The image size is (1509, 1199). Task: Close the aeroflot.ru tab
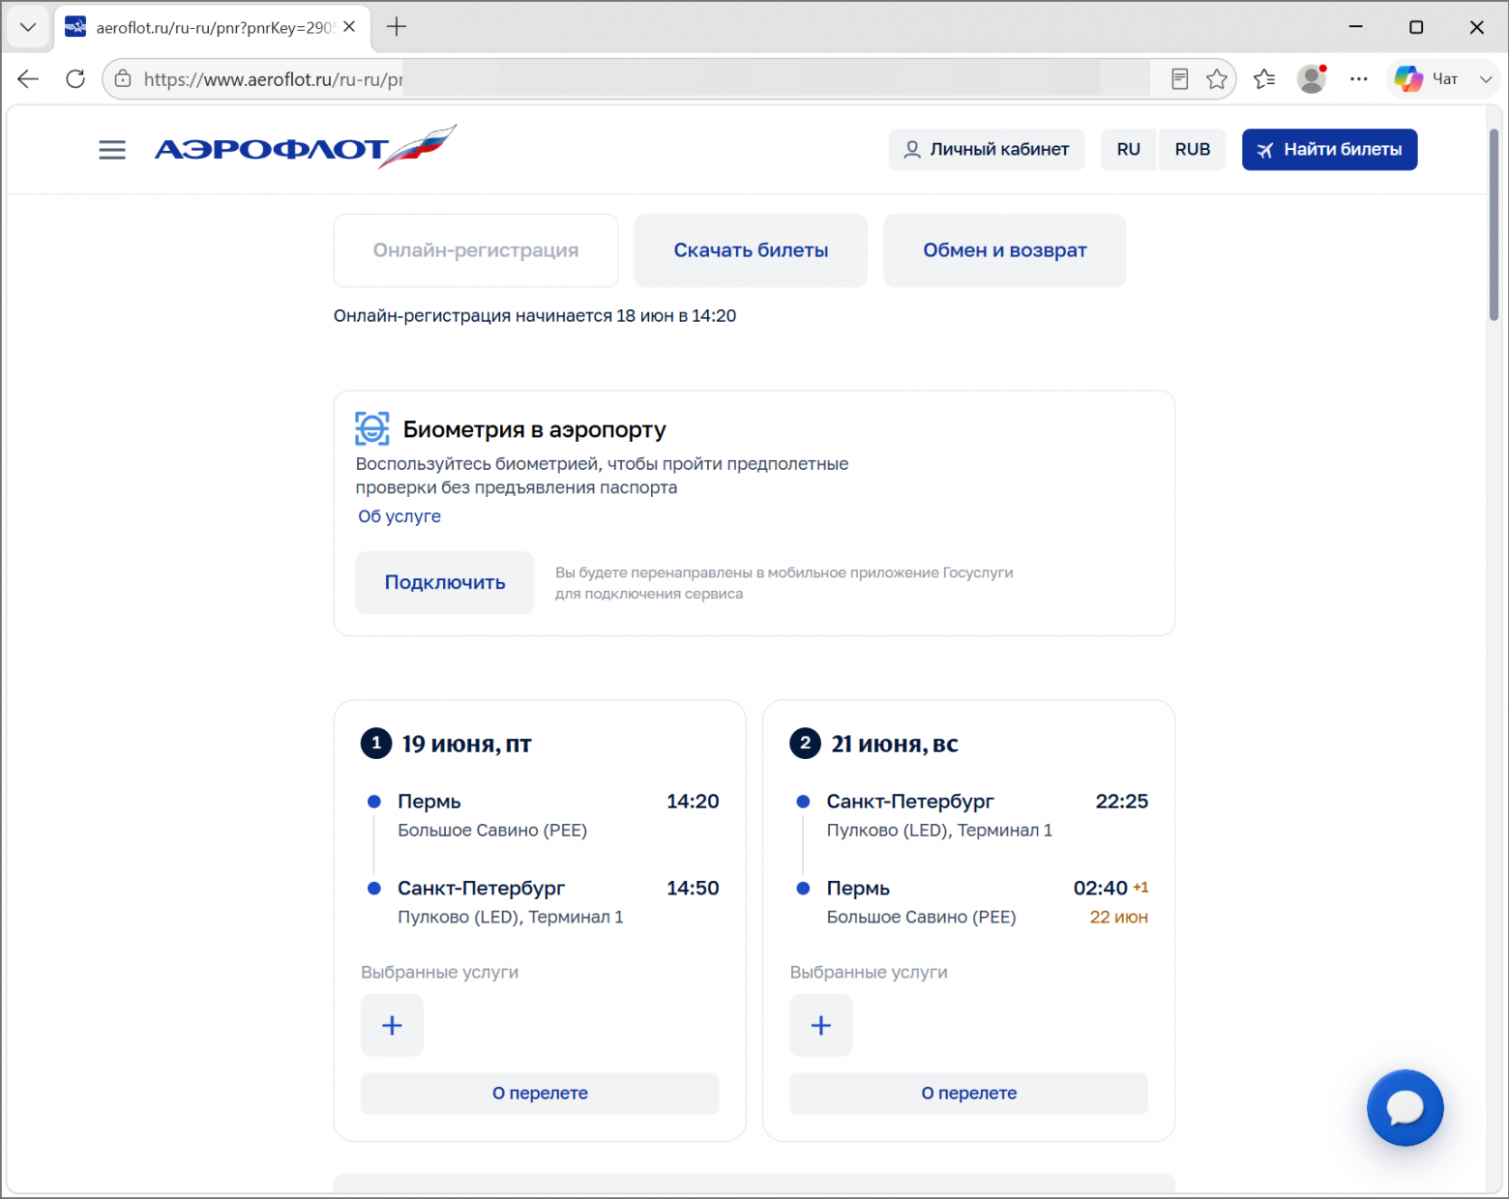(349, 27)
